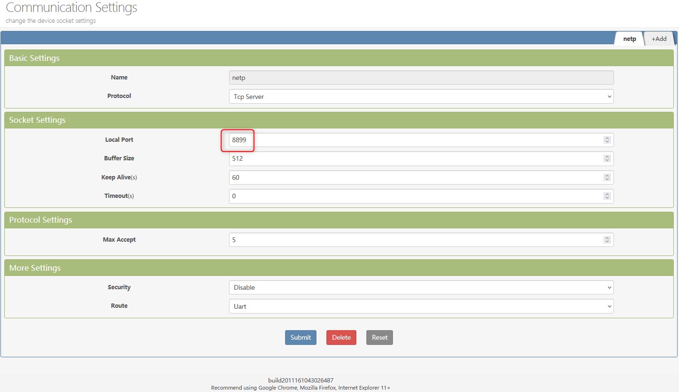Focus the Local Port input field
Screen dimensions: 679x392
coord(421,140)
